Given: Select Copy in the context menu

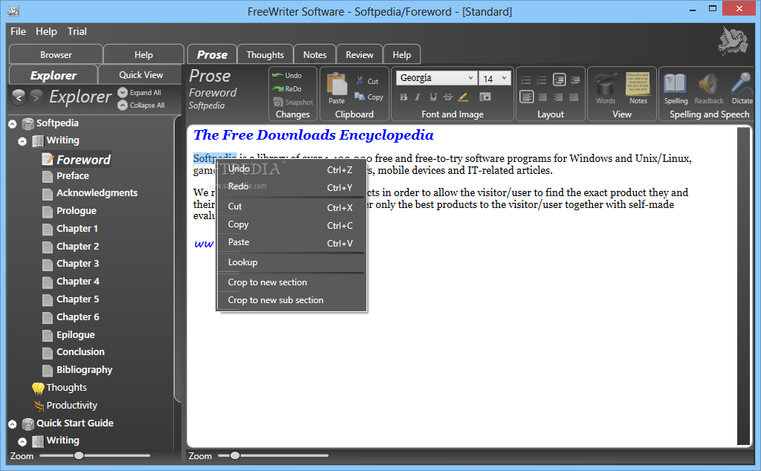Looking at the screenshot, I should pyautogui.click(x=291, y=224).
